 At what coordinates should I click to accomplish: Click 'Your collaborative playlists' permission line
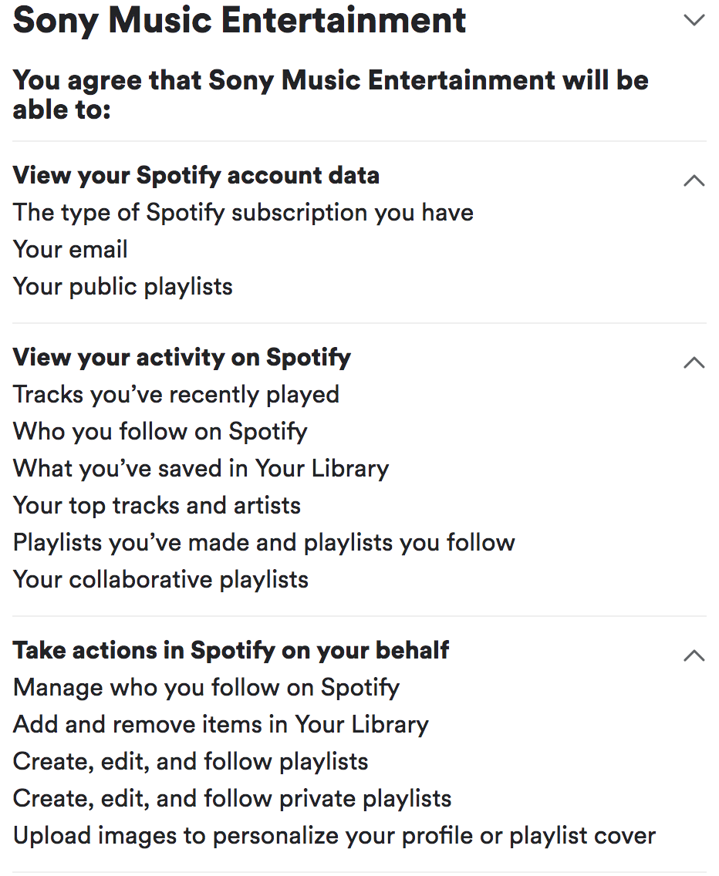tap(160, 580)
